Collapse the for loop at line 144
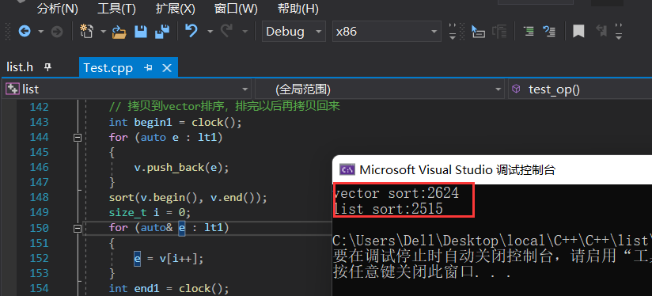Screen dimensions: 652x296 pos(78,137)
